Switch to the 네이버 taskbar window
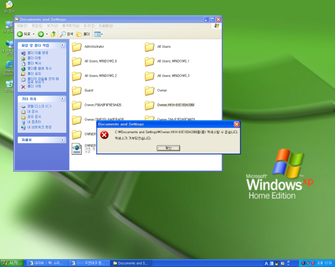Screen dimensions: 335x267 [x=47, y=263]
